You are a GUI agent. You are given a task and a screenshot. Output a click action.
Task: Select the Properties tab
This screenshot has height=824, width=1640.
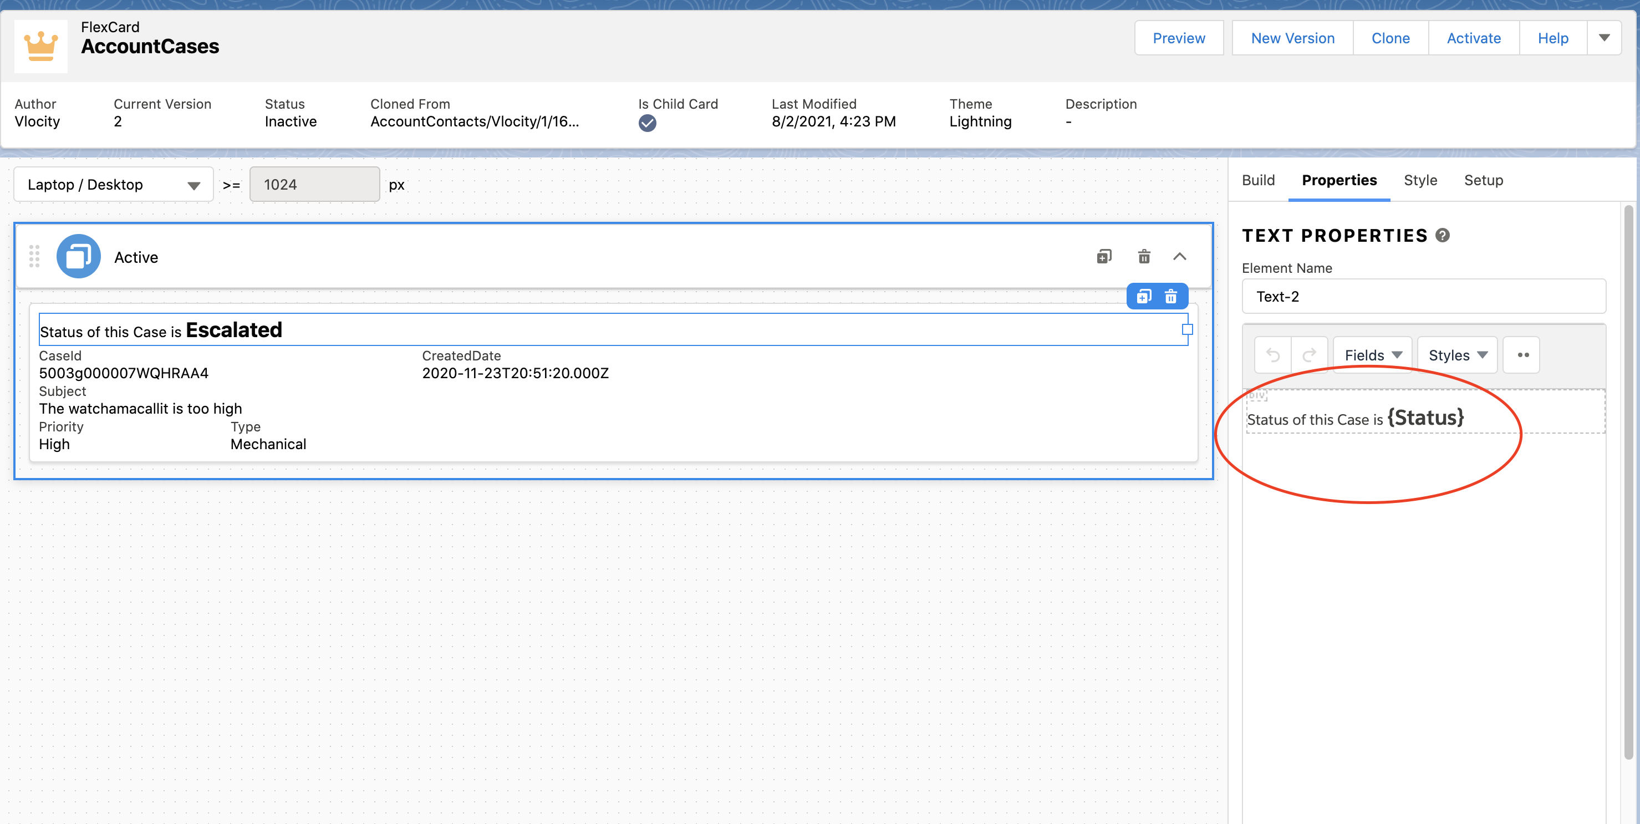[x=1339, y=180]
